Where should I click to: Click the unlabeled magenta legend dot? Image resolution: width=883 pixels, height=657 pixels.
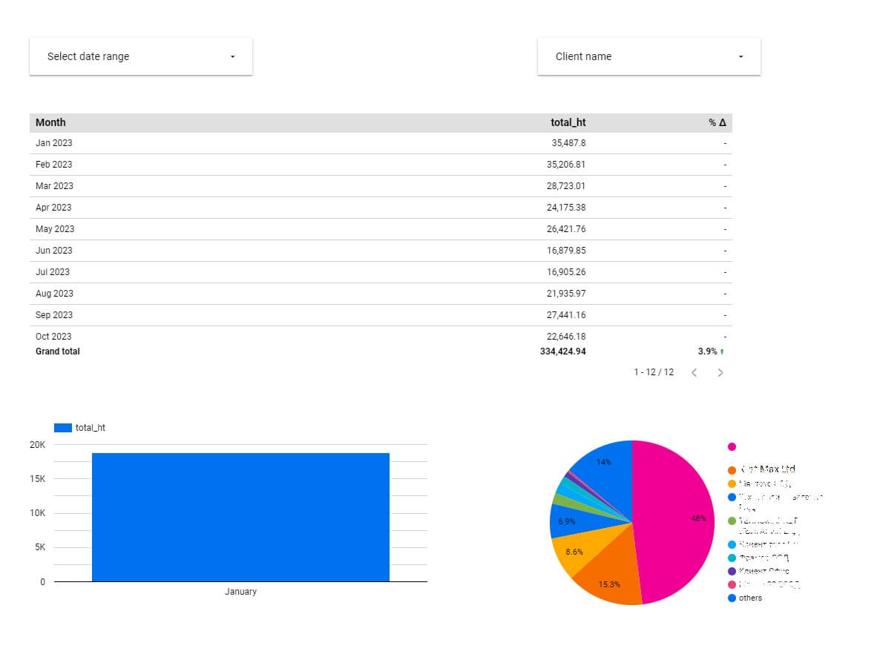pyautogui.click(x=732, y=446)
